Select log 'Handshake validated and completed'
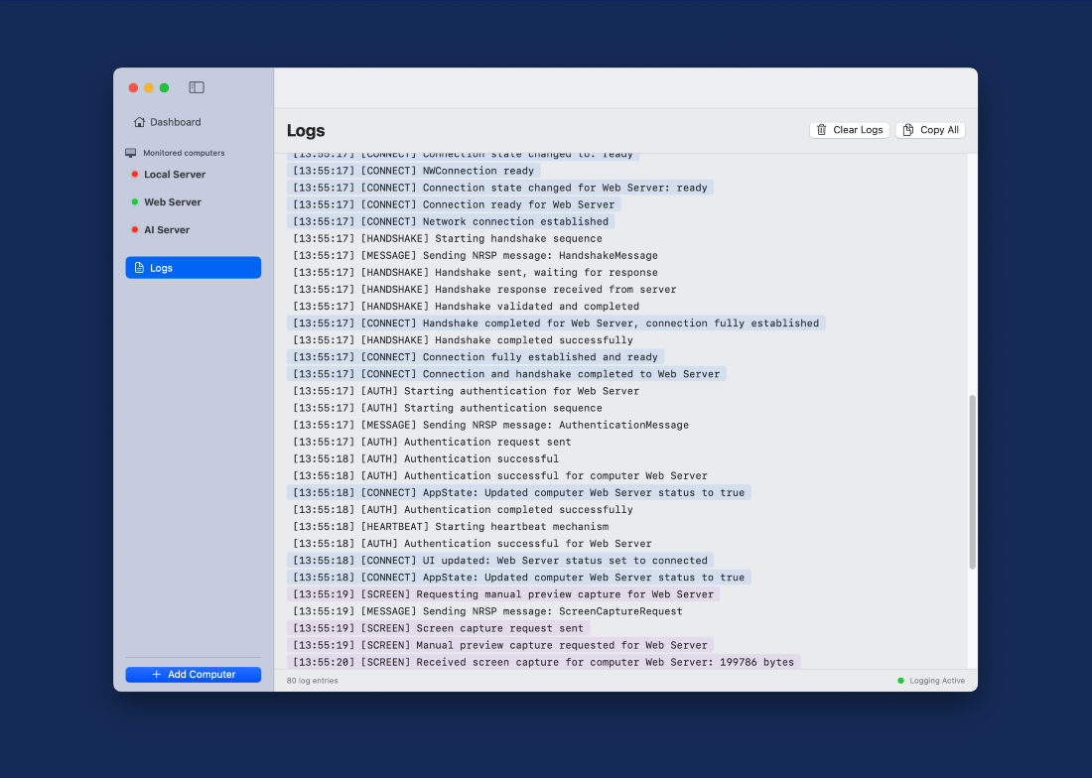1092x778 pixels. [x=466, y=307]
